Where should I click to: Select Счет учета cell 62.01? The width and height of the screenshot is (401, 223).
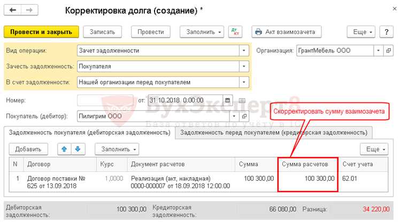pos(363,182)
